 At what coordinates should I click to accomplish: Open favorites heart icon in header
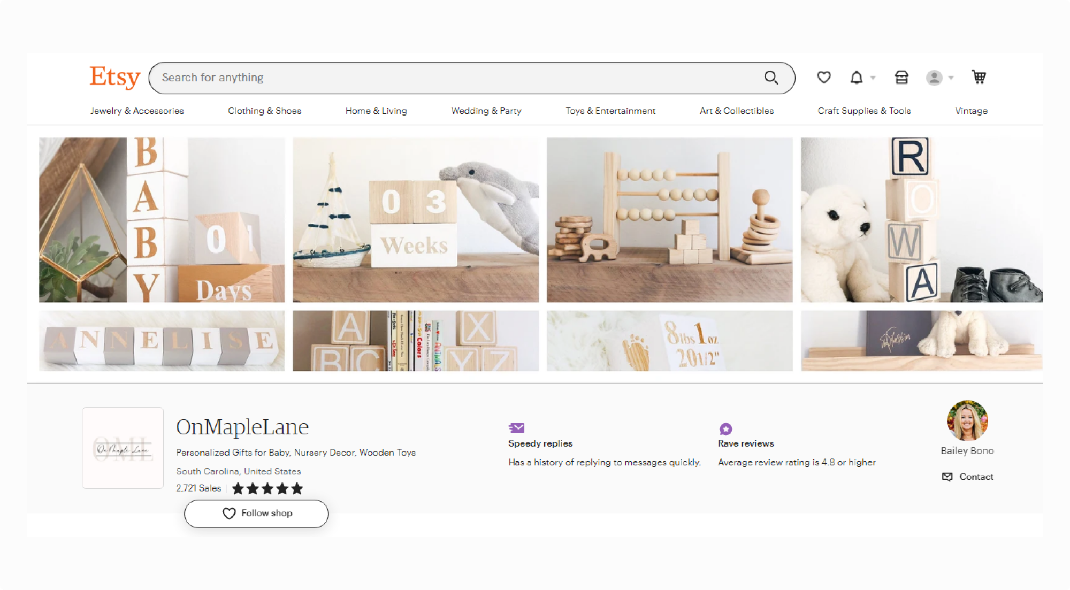824,78
